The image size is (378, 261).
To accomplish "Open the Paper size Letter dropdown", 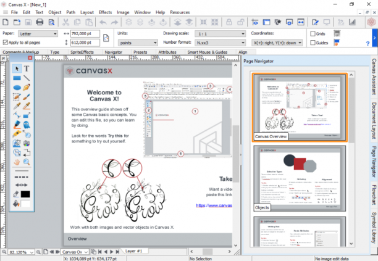I will (38, 34).
